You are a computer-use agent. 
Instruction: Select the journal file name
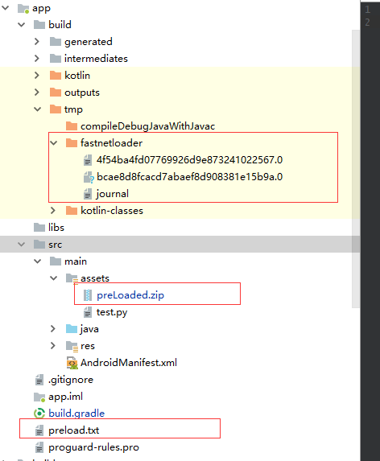[x=113, y=194]
